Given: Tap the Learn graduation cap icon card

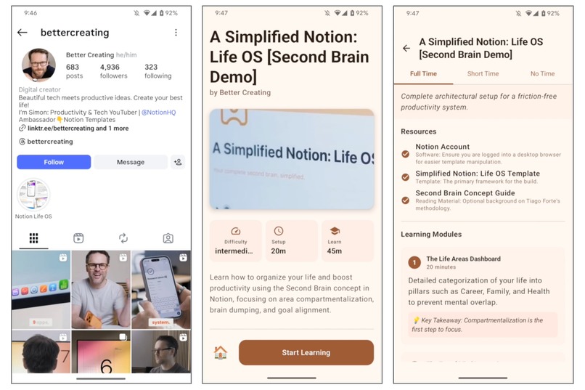Looking at the screenshot, I should pos(348,240).
